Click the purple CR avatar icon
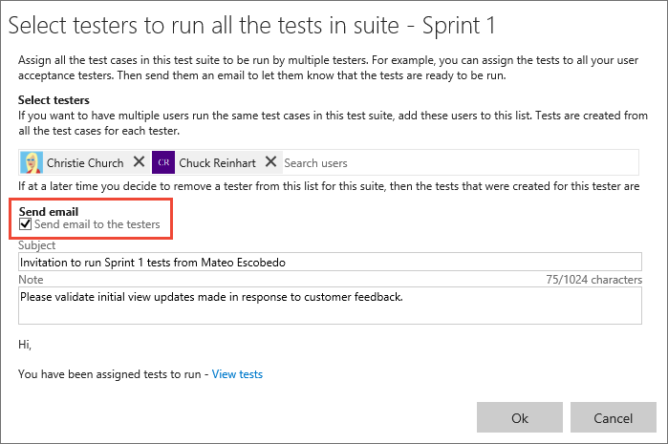This screenshot has height=444, width=668. [163, 162]
